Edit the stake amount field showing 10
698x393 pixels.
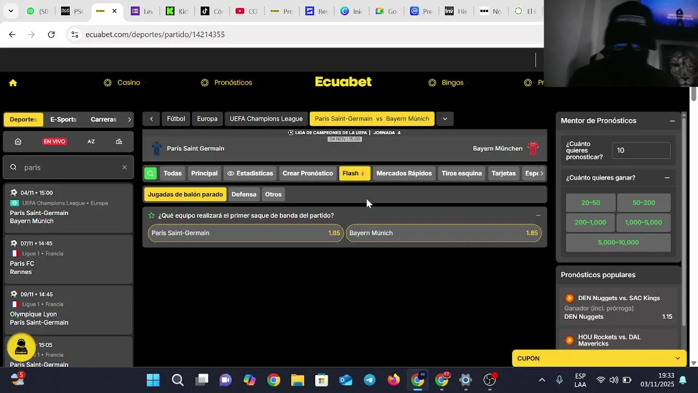point(641,151)
